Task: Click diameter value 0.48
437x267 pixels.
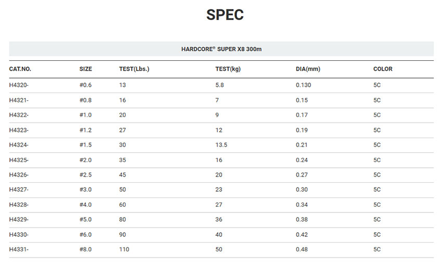Action: click(x=302, y=249)
